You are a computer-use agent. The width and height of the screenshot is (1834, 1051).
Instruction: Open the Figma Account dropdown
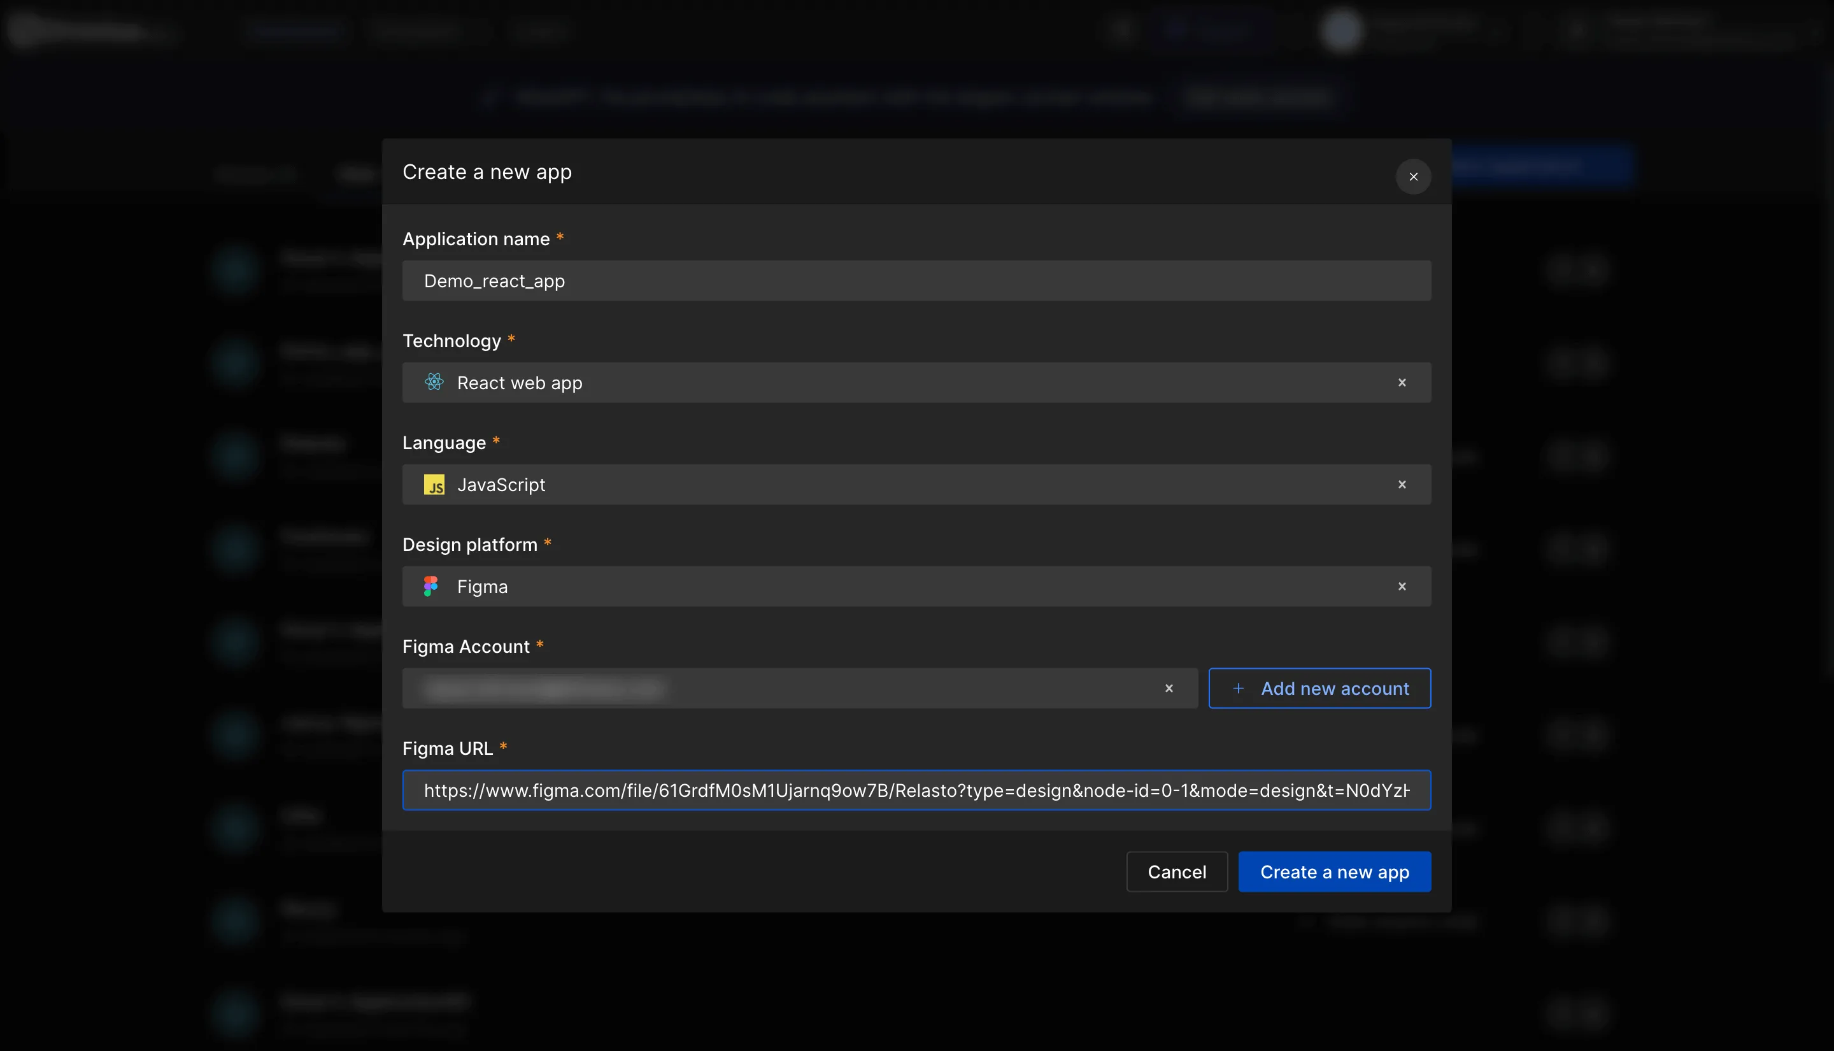800,688
